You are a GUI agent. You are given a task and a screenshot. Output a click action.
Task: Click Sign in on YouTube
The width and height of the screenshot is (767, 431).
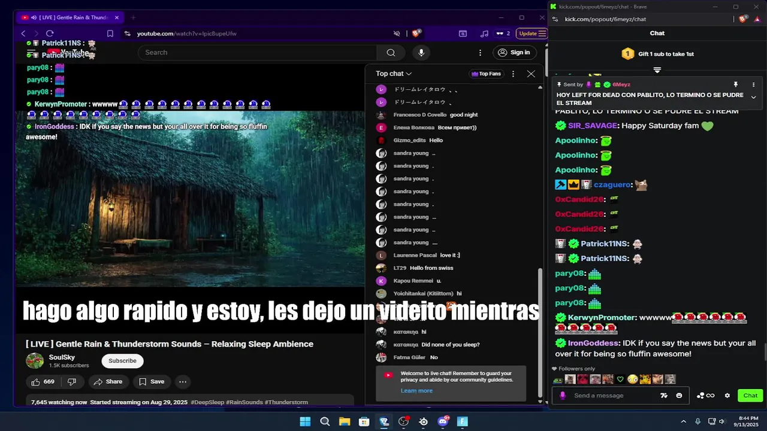514,53
